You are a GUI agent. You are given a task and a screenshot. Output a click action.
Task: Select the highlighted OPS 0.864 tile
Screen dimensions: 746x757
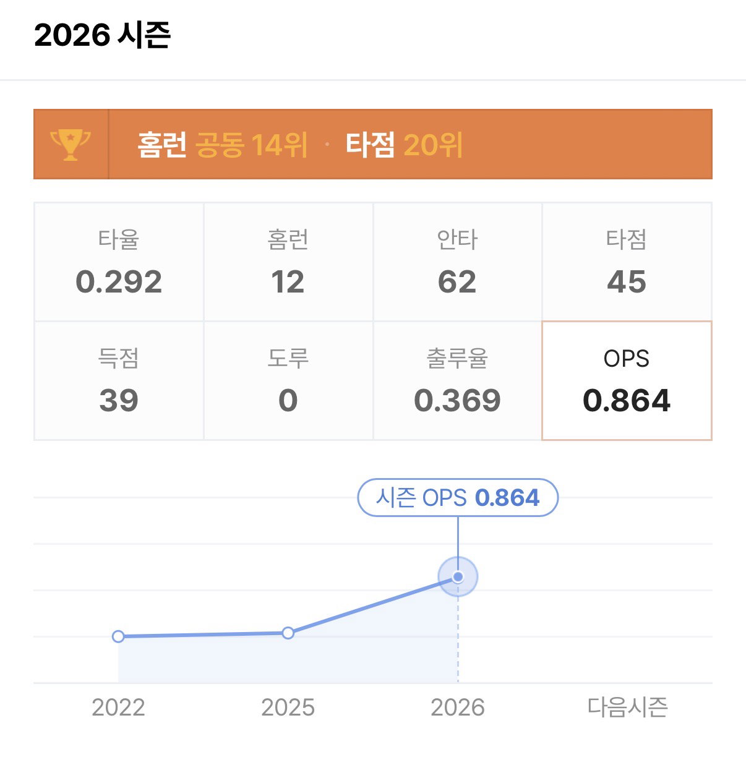[627, 380]
